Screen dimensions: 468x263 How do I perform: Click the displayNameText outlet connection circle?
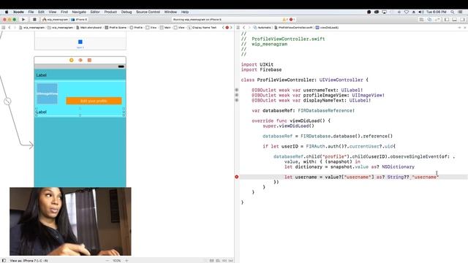click(x=237, y=100)
